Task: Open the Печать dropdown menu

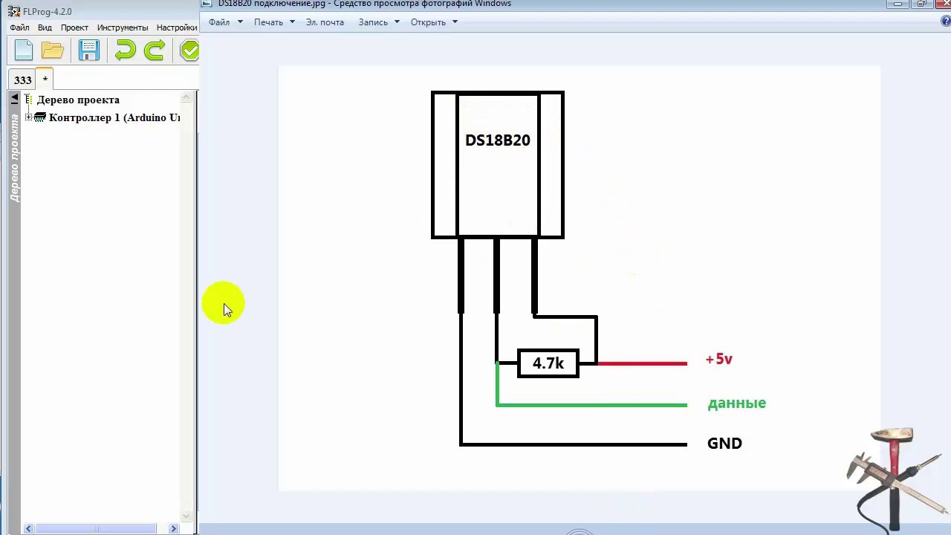Action: coord(274,22)
